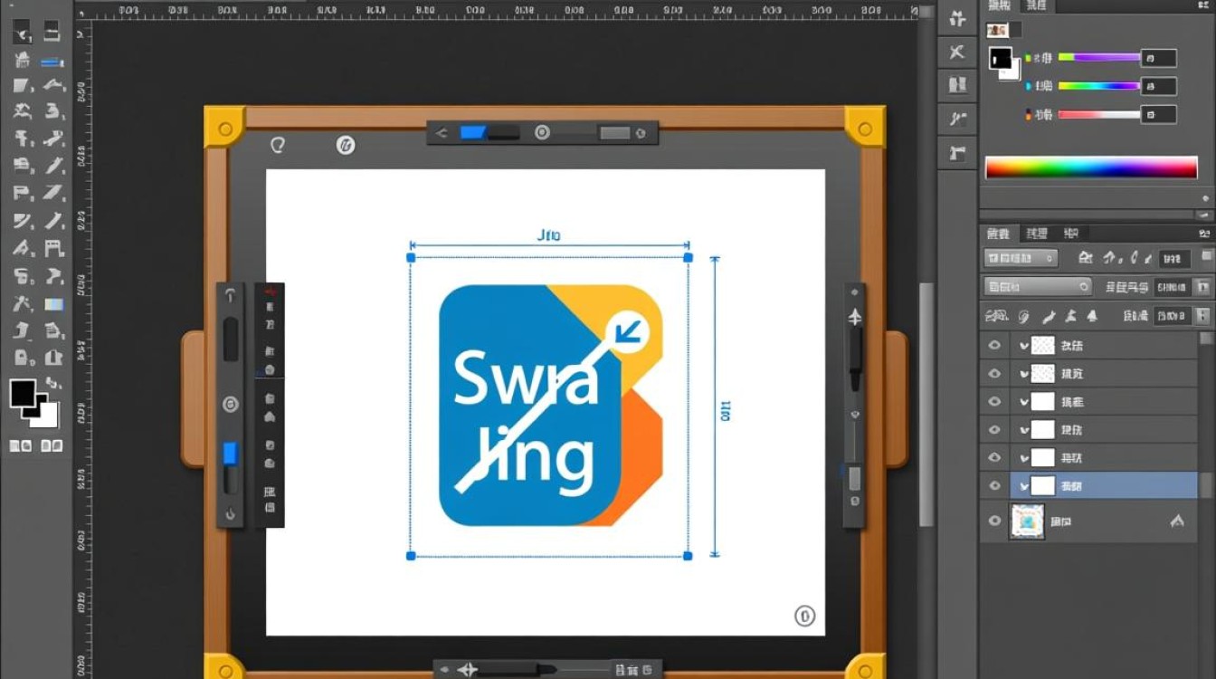Click the back arrow on the canvas top toolbar

(442, 133)
